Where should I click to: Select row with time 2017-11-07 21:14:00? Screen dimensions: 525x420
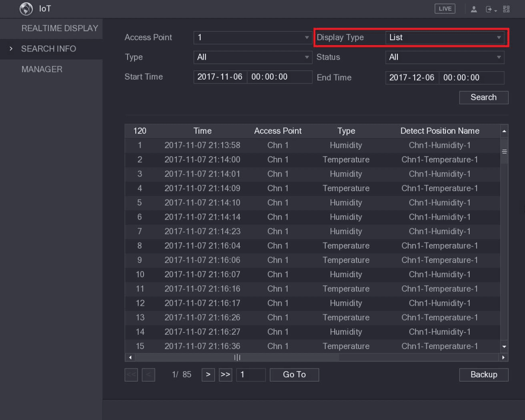(313, 160)
